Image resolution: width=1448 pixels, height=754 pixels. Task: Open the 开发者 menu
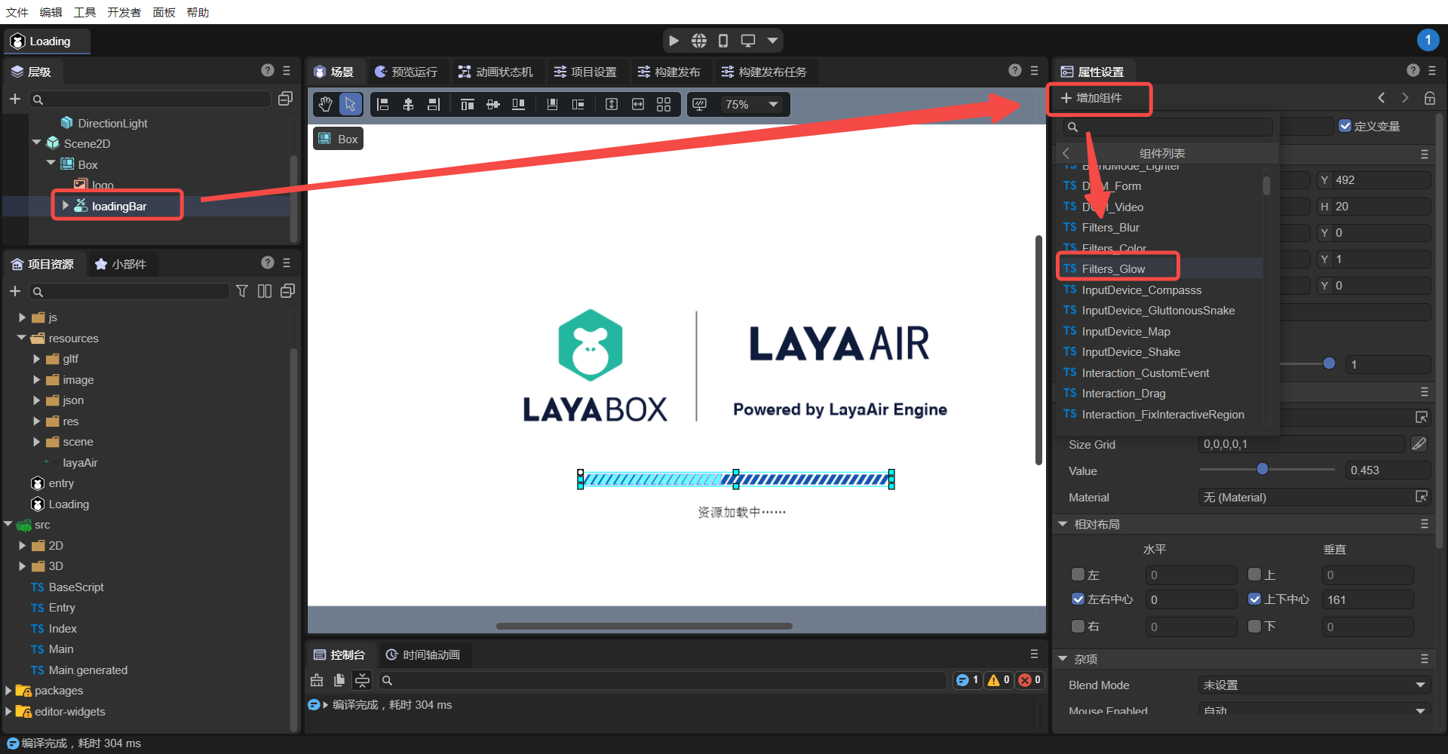[x=124, y=12]
